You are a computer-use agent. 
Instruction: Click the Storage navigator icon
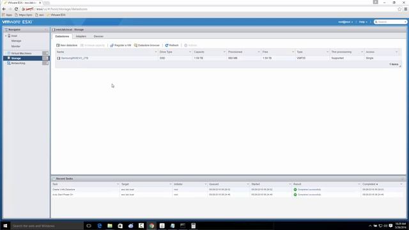[8, 58]
